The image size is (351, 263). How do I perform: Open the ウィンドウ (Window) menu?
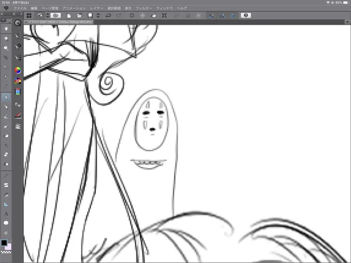click(165, 8)
